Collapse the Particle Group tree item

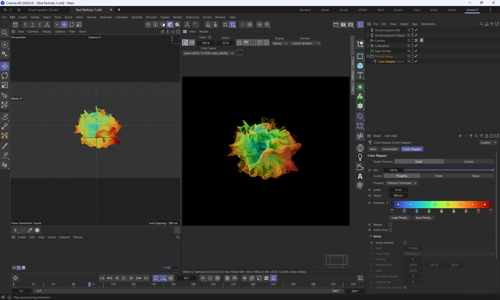368,56
